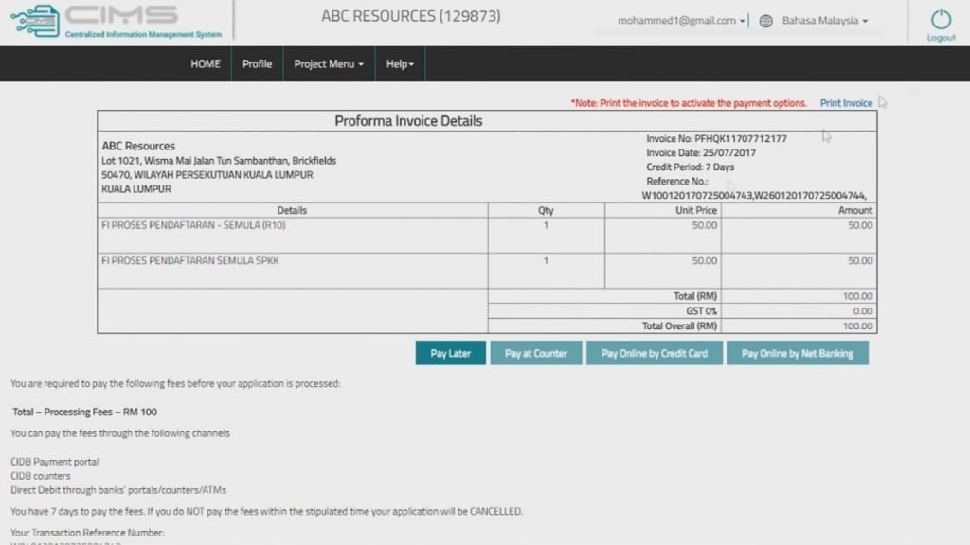The width and height of the screenshot is (970, 545).
Task: Click the CIDB counters line
Action: point(40,476)
